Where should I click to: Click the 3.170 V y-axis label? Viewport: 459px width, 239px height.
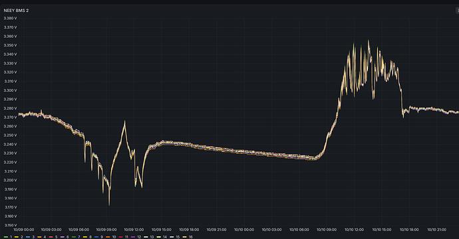[x=10, y=207]
